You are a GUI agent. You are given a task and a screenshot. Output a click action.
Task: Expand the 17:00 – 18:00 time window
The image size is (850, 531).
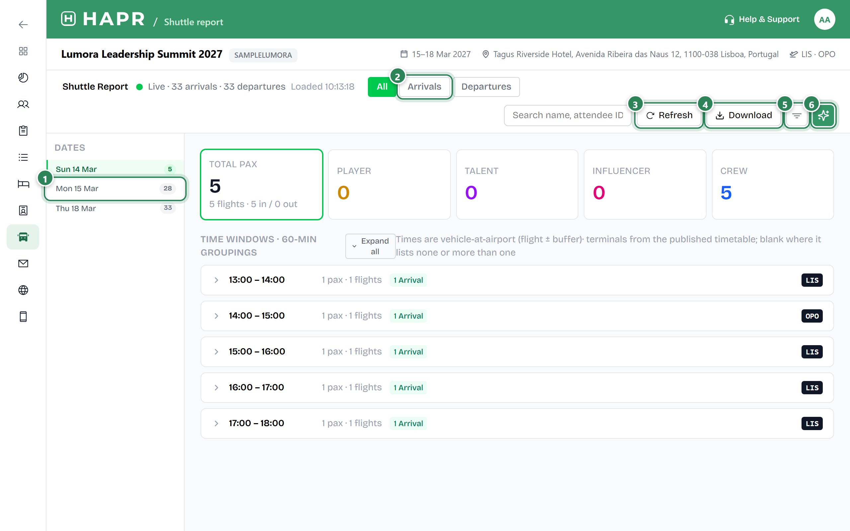click(517, 423)
